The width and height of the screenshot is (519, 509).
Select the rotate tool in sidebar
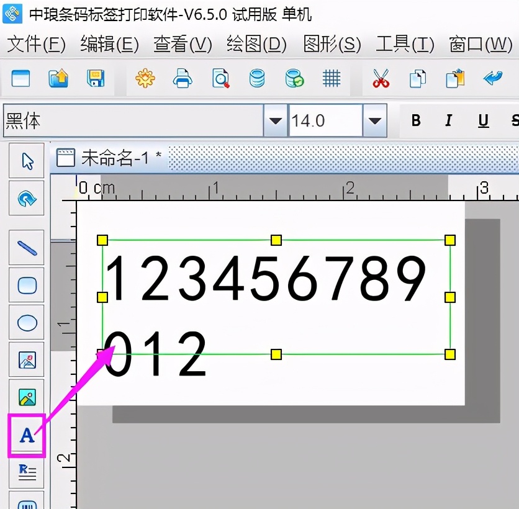pyautogui.click(x=27, y=198)
